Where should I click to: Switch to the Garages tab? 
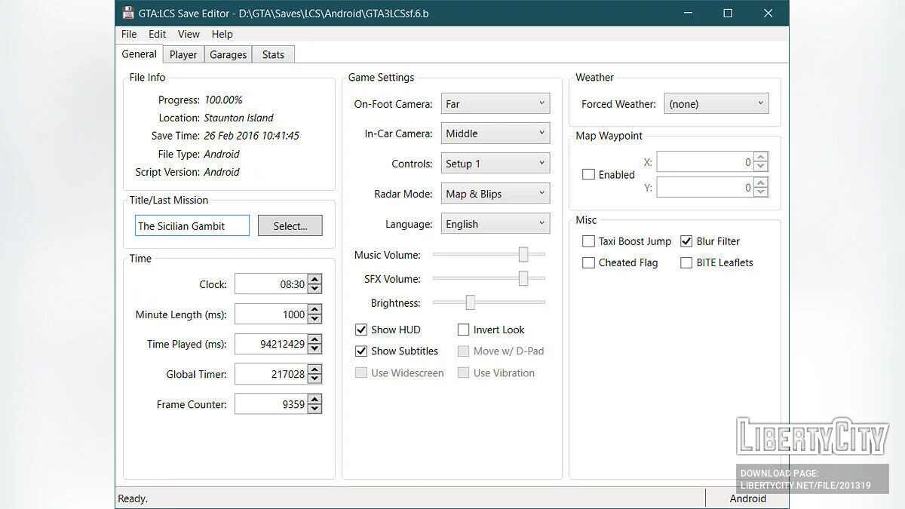(228, 54)
